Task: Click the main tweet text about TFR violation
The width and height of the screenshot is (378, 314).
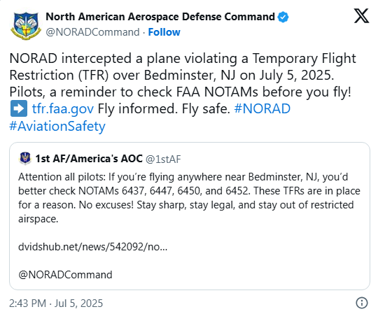Action: [183, 92]
